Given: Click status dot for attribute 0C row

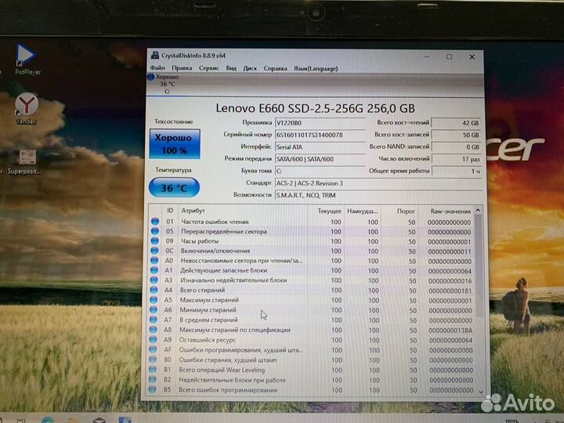Looking at the screenshot, I should 154,251.
